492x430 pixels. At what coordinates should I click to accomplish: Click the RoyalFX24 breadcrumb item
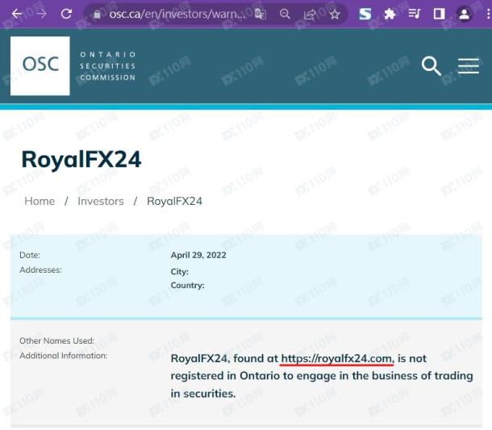[174, 201]
